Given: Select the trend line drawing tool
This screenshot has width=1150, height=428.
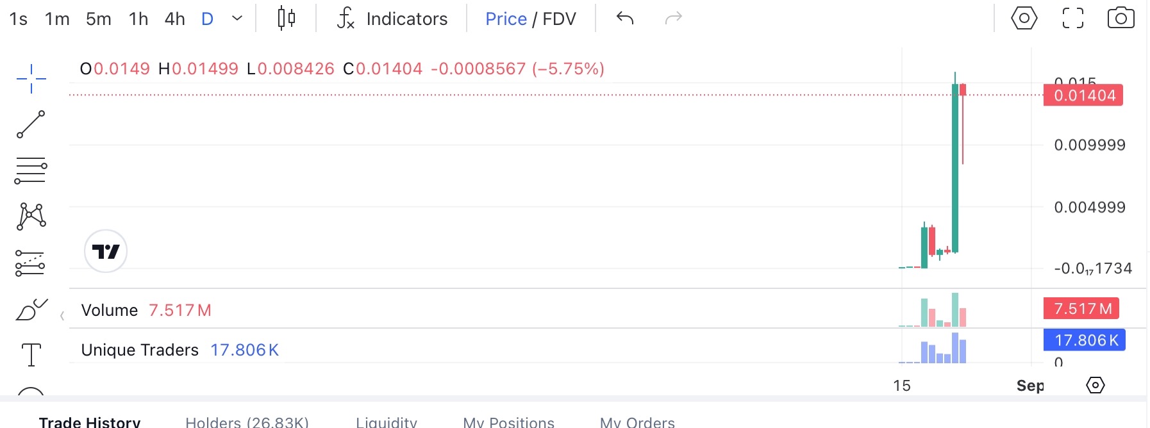Looking at the screenshot, I should (x=31, y=124).
